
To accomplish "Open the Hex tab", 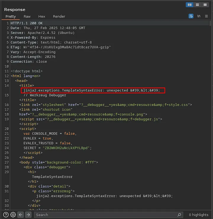I will pyautogui.click(x=42, y=17).
